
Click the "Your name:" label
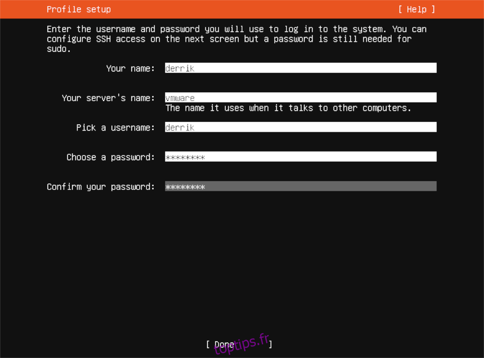click(x=131, y=68)
